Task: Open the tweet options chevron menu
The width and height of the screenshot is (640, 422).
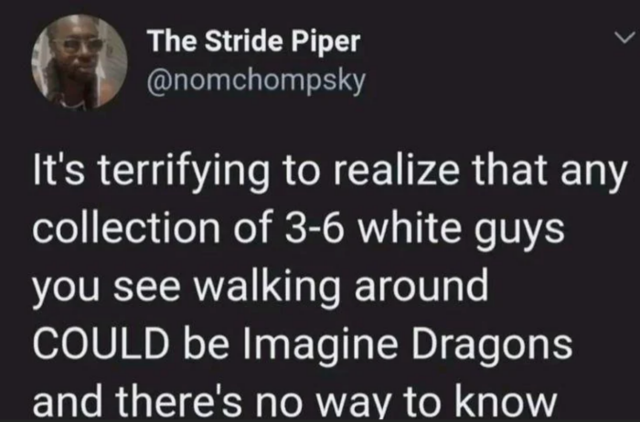Action: (x=625, y=38)
